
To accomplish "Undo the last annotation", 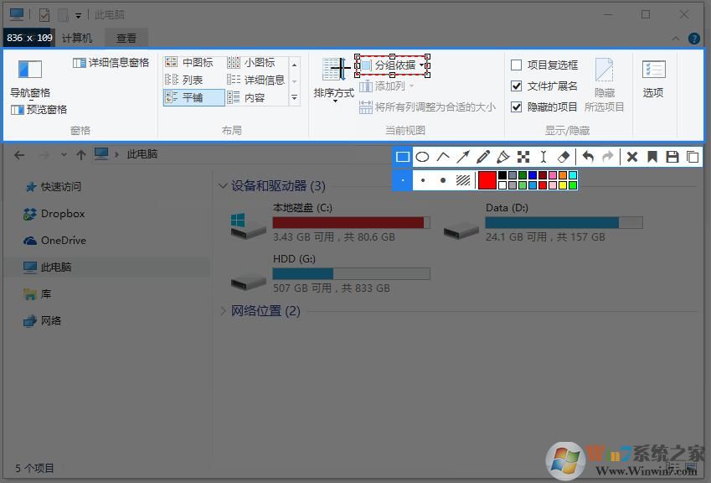I will point(588,157).
